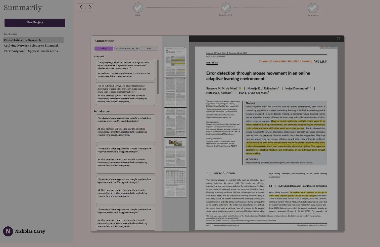Navigate back using the left arrow

pyautogui.click(x=81, y=7)
